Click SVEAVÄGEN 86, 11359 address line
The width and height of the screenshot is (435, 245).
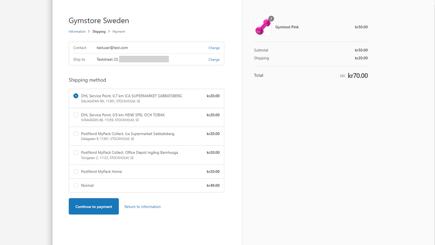[x=110, y=120]
